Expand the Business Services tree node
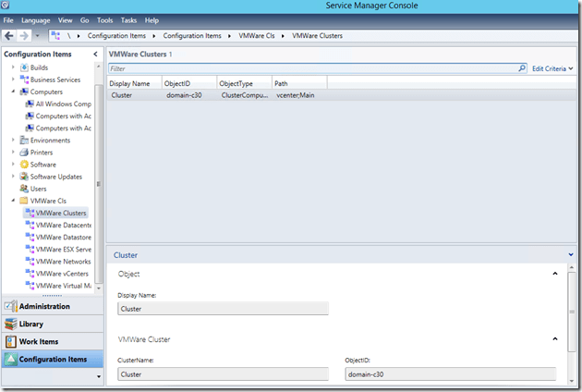This screenshot has height=392, width=582. tap(13, 80)
